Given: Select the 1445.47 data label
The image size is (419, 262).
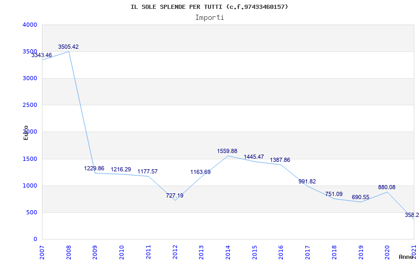Looking at the screenshot, I should pyautogui.click(x=253, y=157).
